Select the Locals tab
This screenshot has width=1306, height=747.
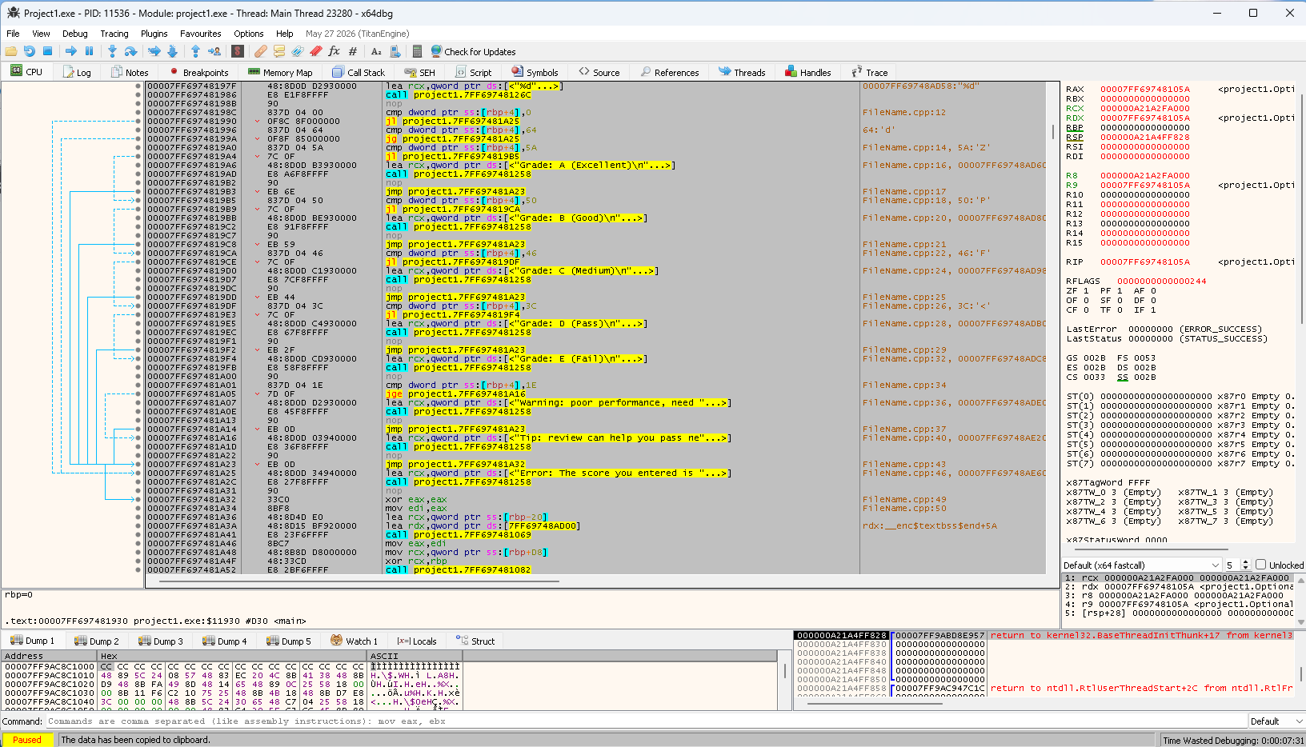(417, 641)
